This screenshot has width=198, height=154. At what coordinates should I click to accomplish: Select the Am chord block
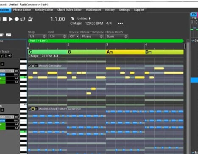(125, 52)
